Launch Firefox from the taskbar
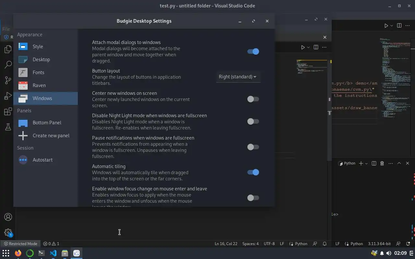 (18, 253)
